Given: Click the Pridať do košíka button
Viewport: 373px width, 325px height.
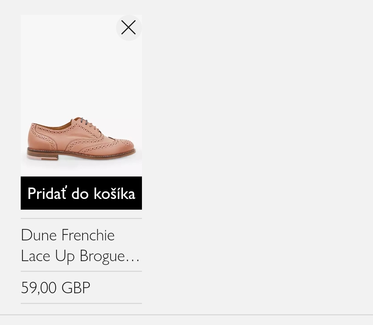Looking at the screenshot, I should click(x=81, y=193).
